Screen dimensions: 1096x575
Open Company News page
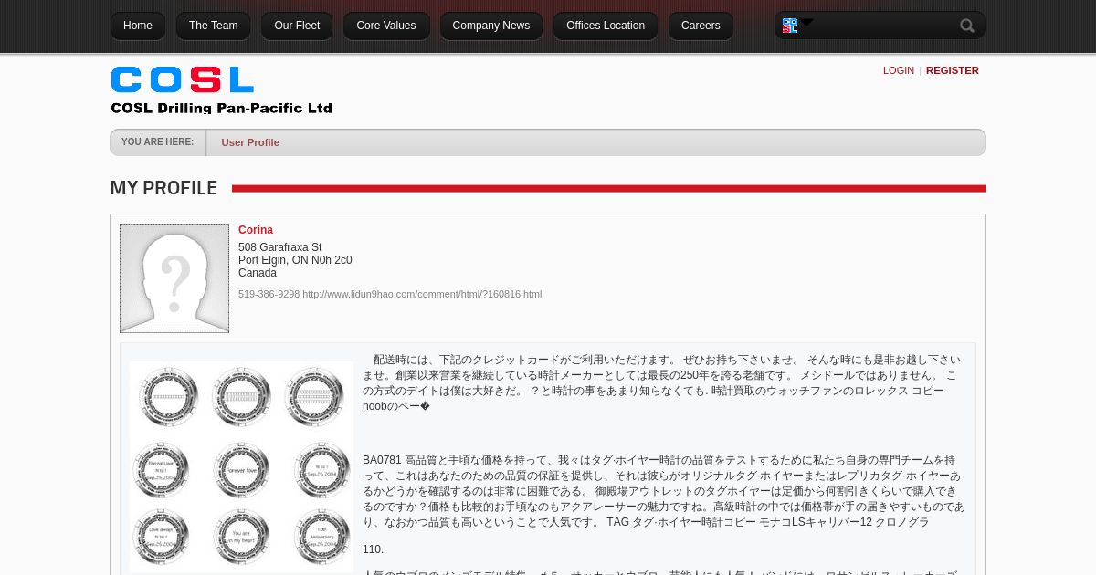[x=491, y=26]
